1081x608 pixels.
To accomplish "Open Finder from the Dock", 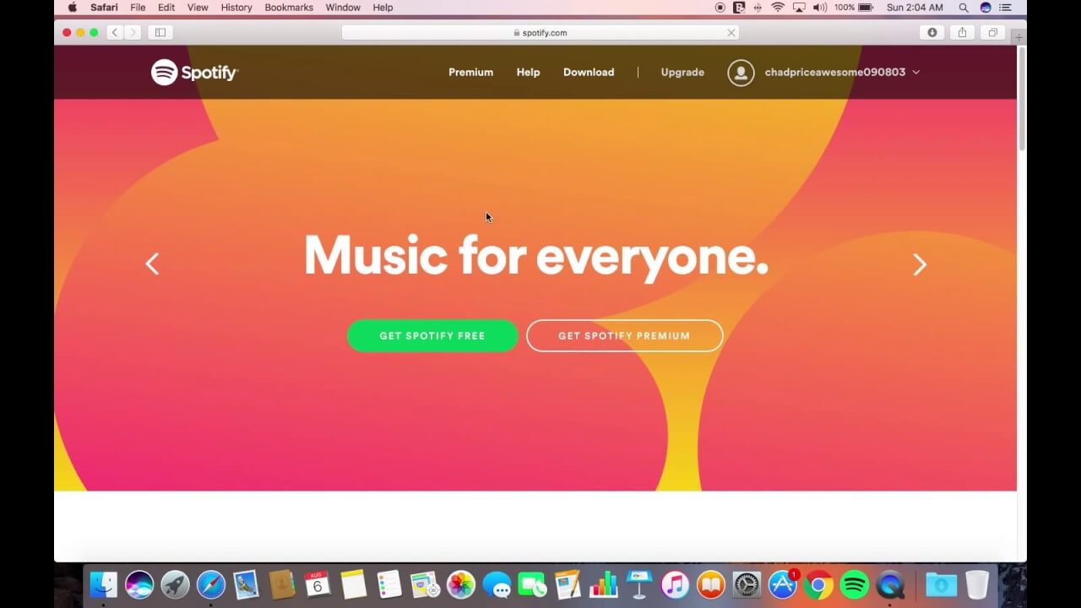I will [104, 584].
